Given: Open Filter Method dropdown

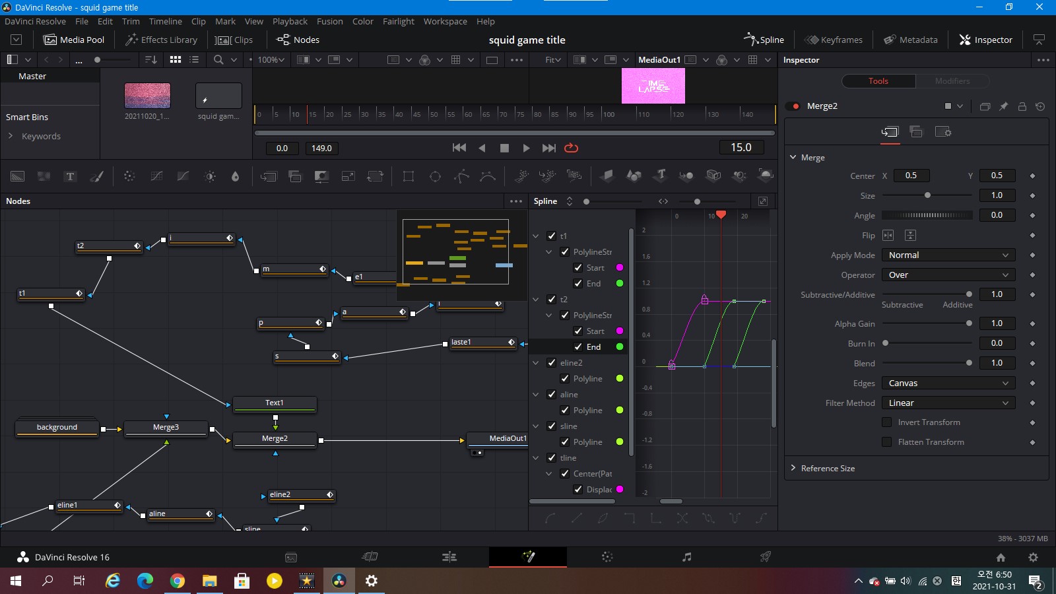Looking at the screenshot, I should [x=948, y=403].
